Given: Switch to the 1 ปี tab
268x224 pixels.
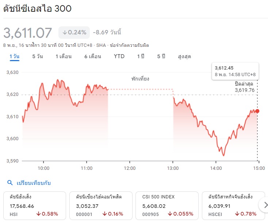Looking at the screenshot, I should tap(141, 56).
